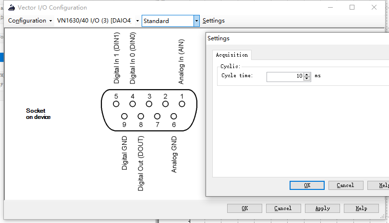The image size is (389, 223).
Task: Select pin 3 on the socket diagram
Action: pos(149,104)
